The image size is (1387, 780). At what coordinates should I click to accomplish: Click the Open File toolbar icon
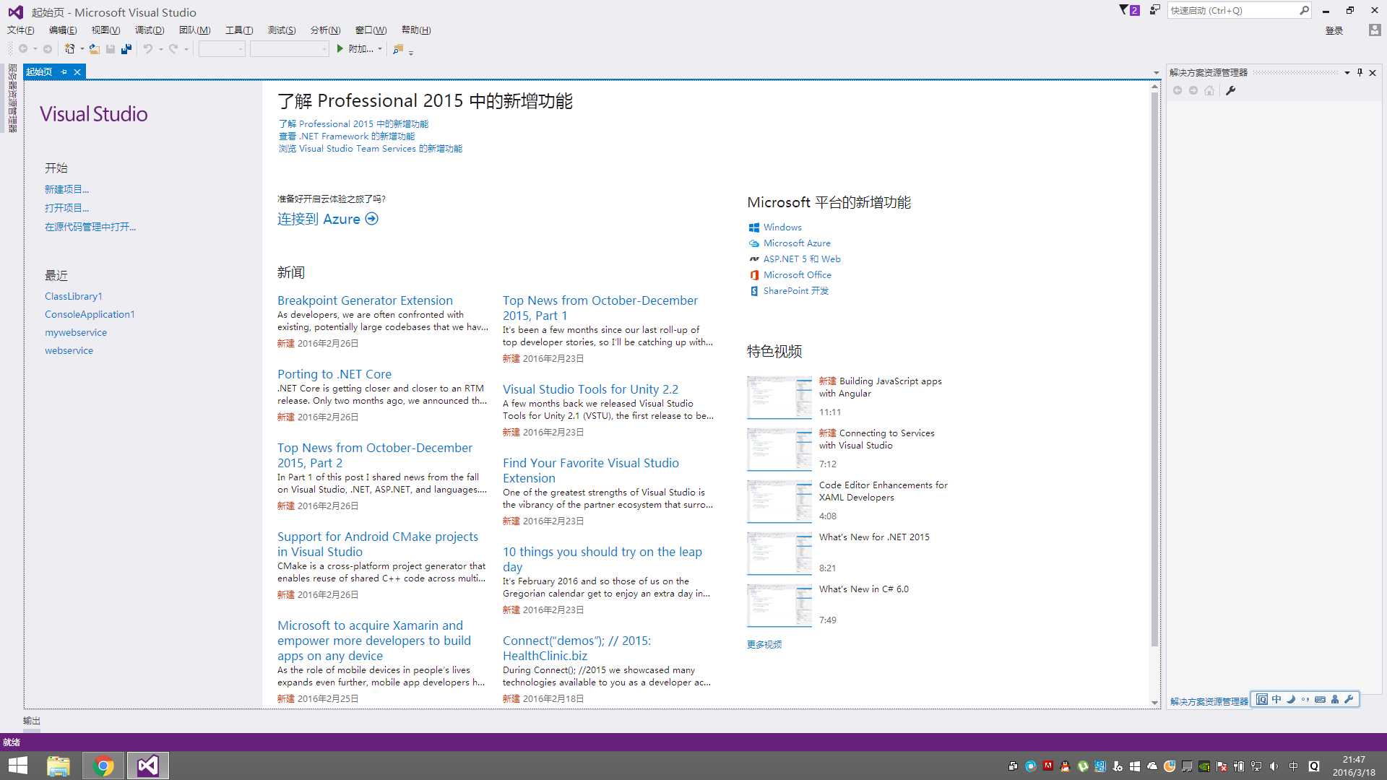click(95, 49)
